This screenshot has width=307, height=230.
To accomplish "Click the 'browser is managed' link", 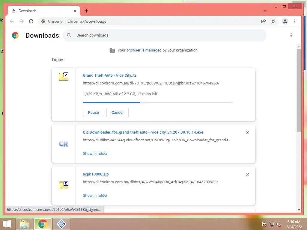I will [144, 50].
